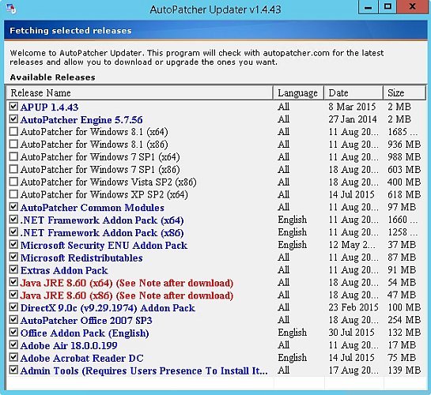The width and height of the screenshot is (431, 395).
Task: Maximize the AutoPatcher Updater window
Action: coord(388,7)
